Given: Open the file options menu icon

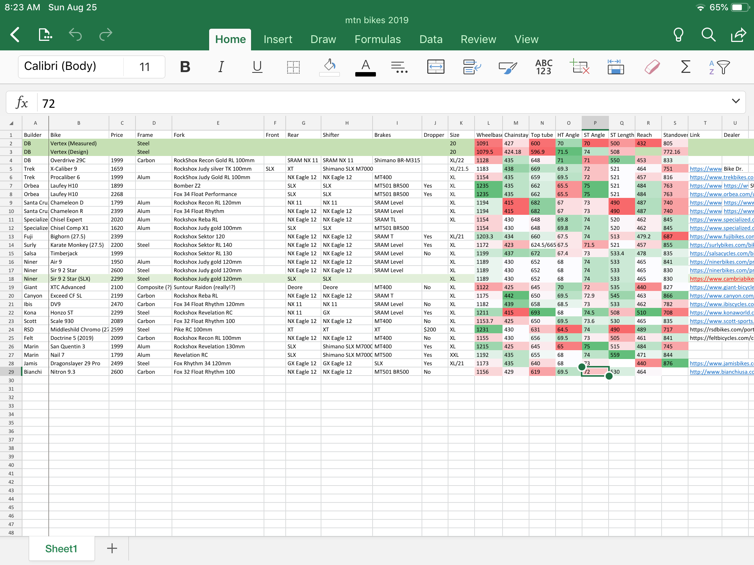Looking at the screenshot, I should click(45, 35).
